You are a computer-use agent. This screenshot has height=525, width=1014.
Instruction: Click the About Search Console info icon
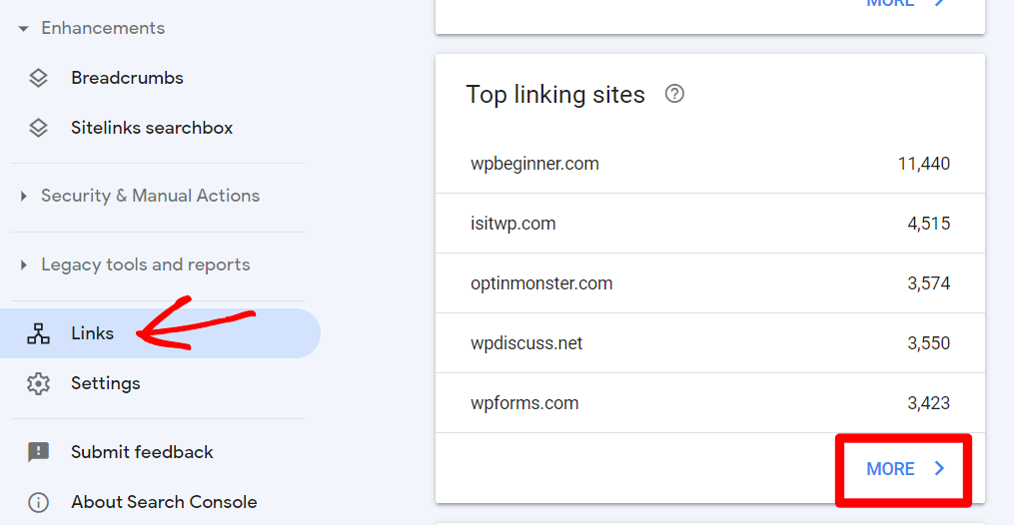pyautogui.click(x=38, y=502)
